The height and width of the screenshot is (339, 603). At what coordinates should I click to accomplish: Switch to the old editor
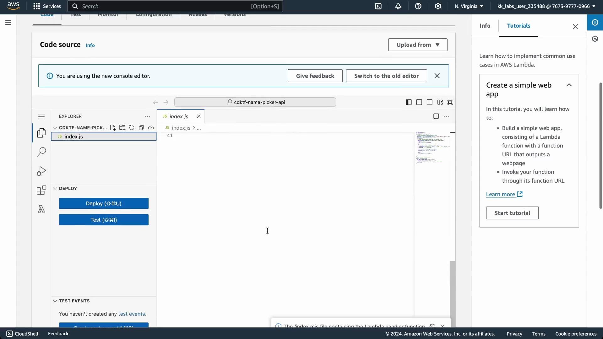point(386,76)
